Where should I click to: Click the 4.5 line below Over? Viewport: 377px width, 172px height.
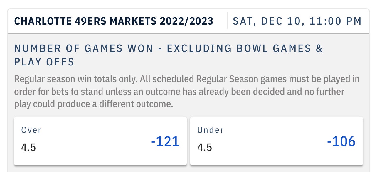(28, 147)
